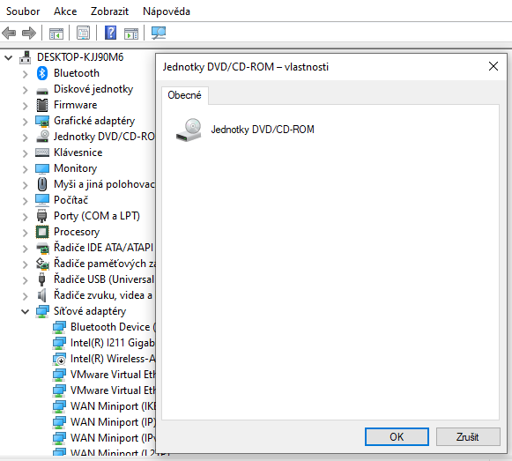The height and width of the screenshot is (461, 512).
Task: Select DESKTOP-KJJ90M6 root label
Action: coord(80,57)
